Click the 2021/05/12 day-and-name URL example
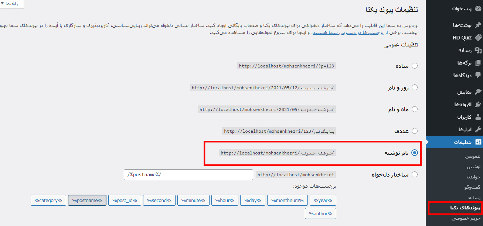Image resolution: width=483 pixels, height=226 pixels. (263, 88)
